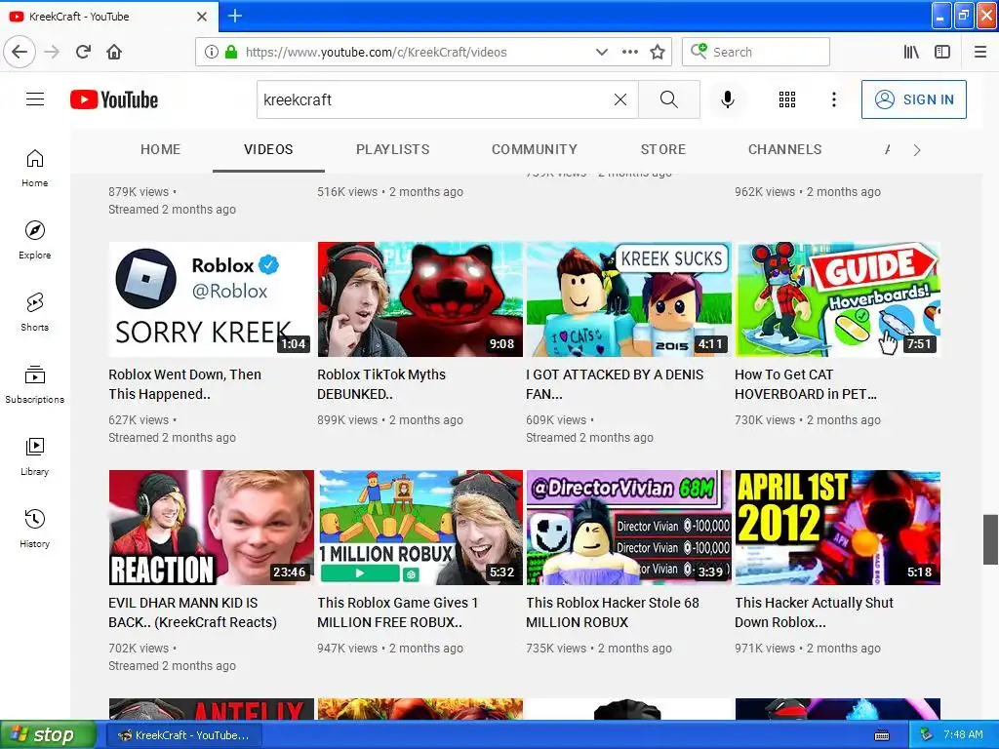Viewport: 999px width, 749px height.
Task: Click the SIGN IN button
Action: point(913,99)
